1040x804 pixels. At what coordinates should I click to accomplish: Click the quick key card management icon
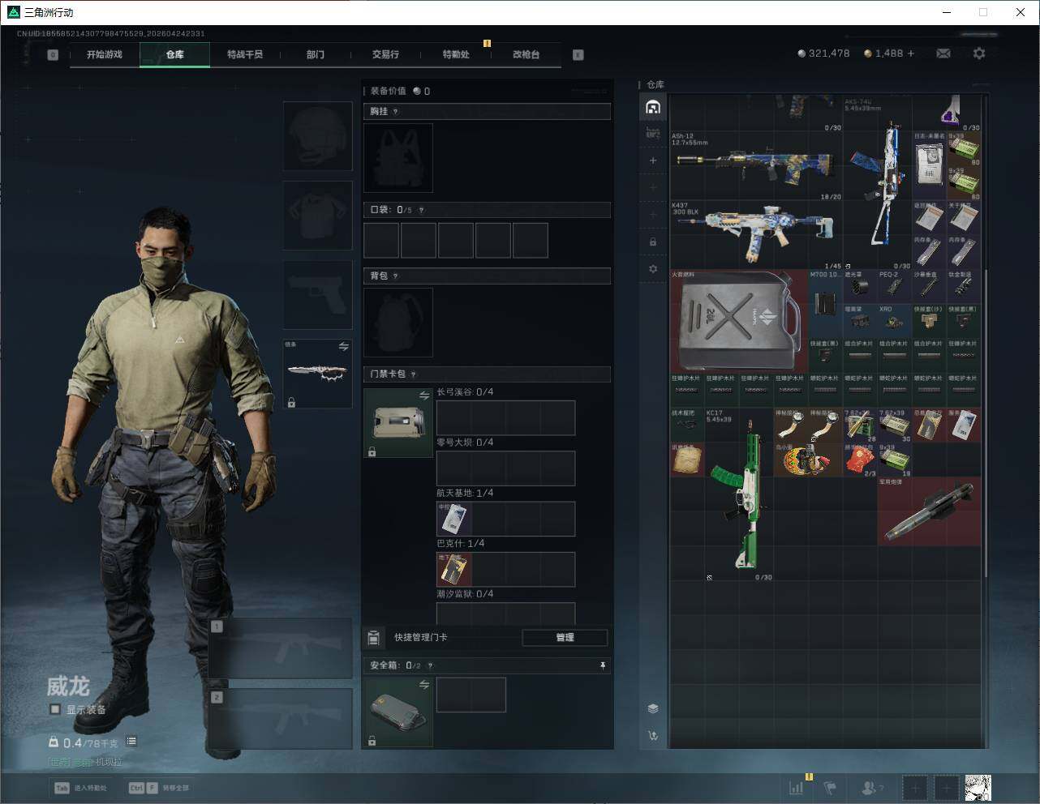[374, 637]
